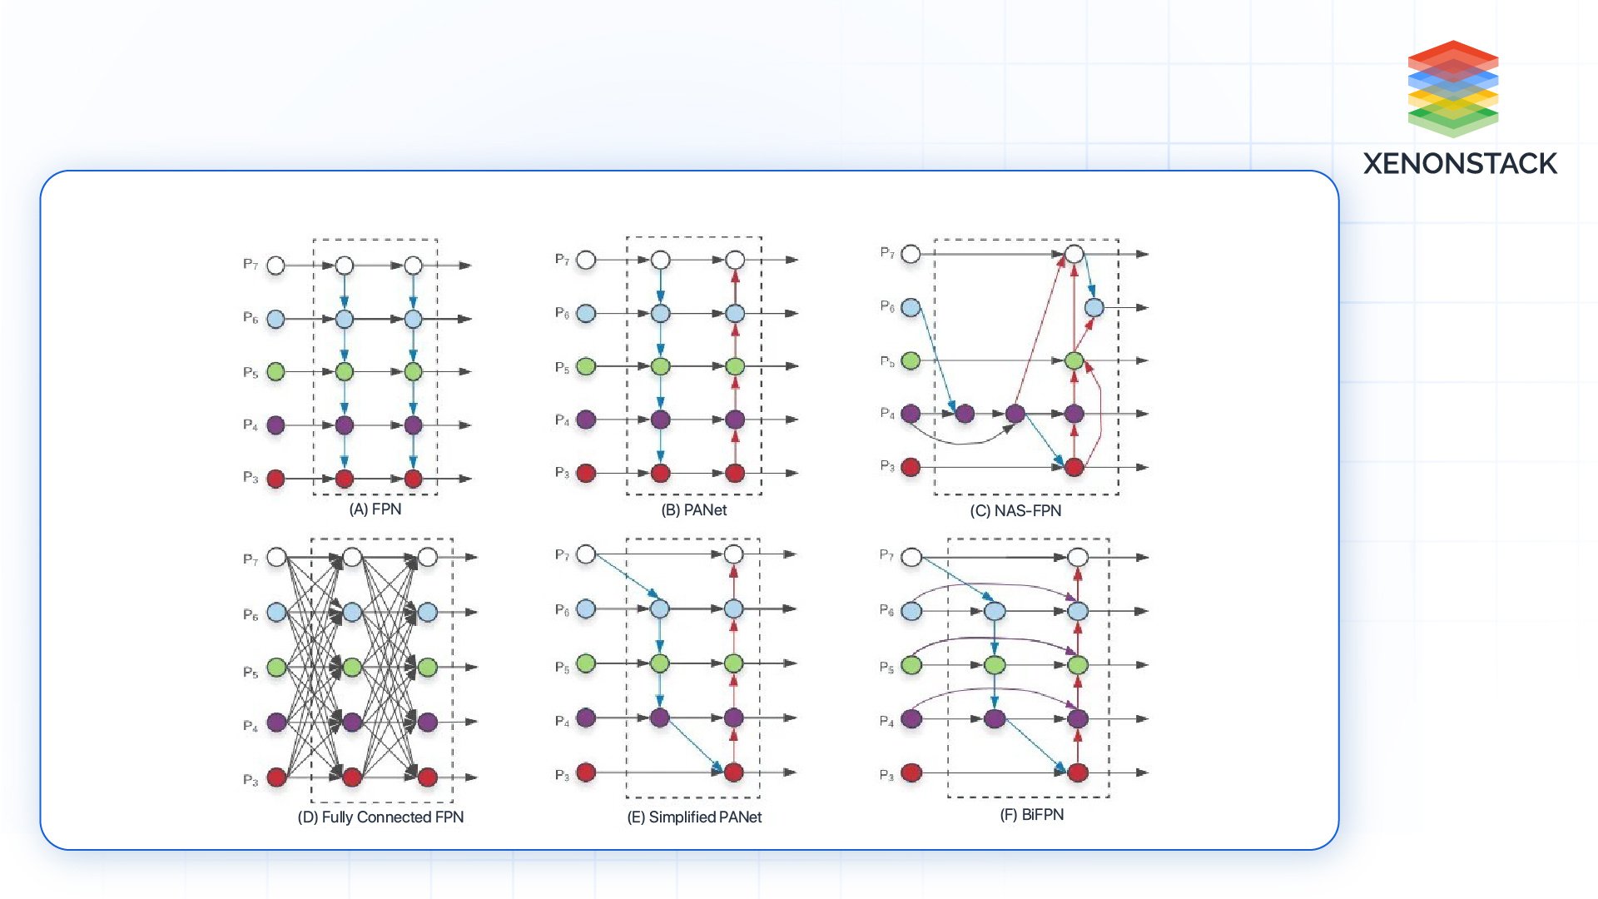The width and height of the screenshot is (1598, 899).
Task: Click green P5 input node in BiFPN diagram
Action: [x=911, y=665]
